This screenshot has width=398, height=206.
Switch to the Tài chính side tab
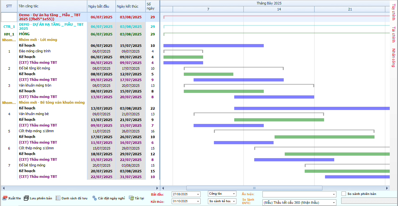(394, 34)
